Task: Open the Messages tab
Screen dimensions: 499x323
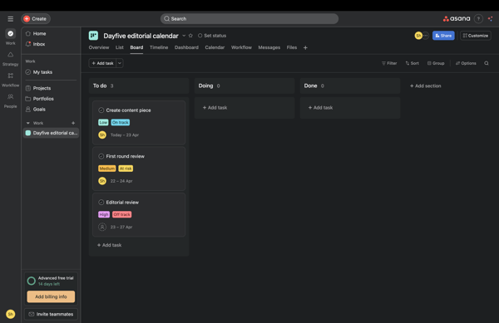Action: (x=269, y=47)
